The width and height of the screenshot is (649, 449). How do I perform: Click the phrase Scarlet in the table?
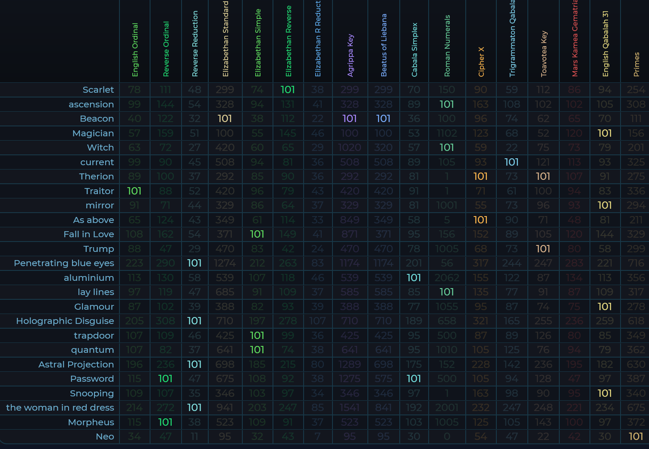[98, 90]
